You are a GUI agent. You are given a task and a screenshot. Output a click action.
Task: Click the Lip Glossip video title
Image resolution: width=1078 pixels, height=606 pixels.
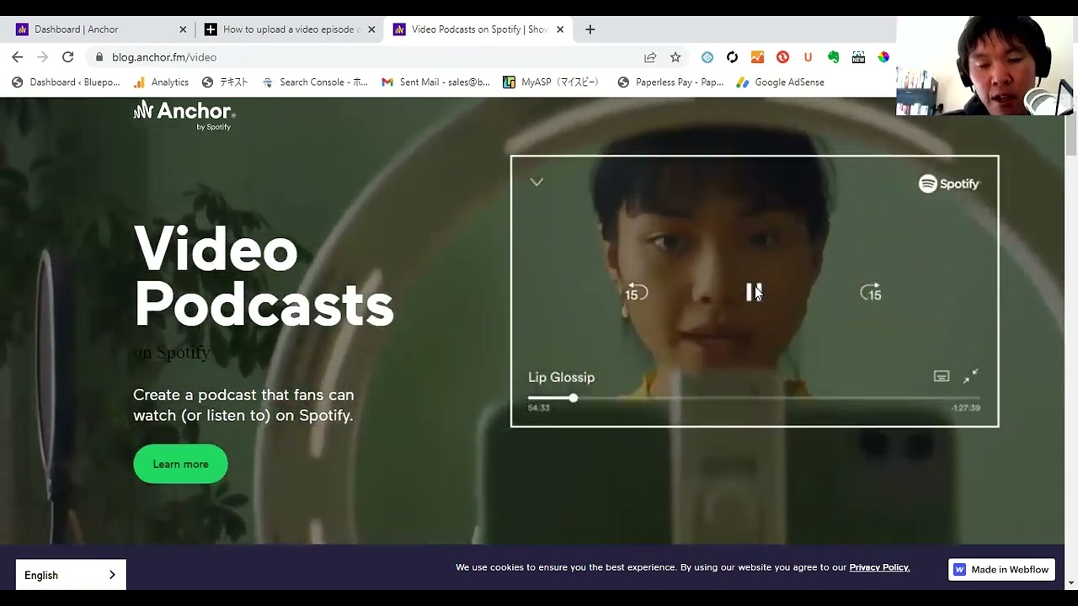tap(561, 377)
